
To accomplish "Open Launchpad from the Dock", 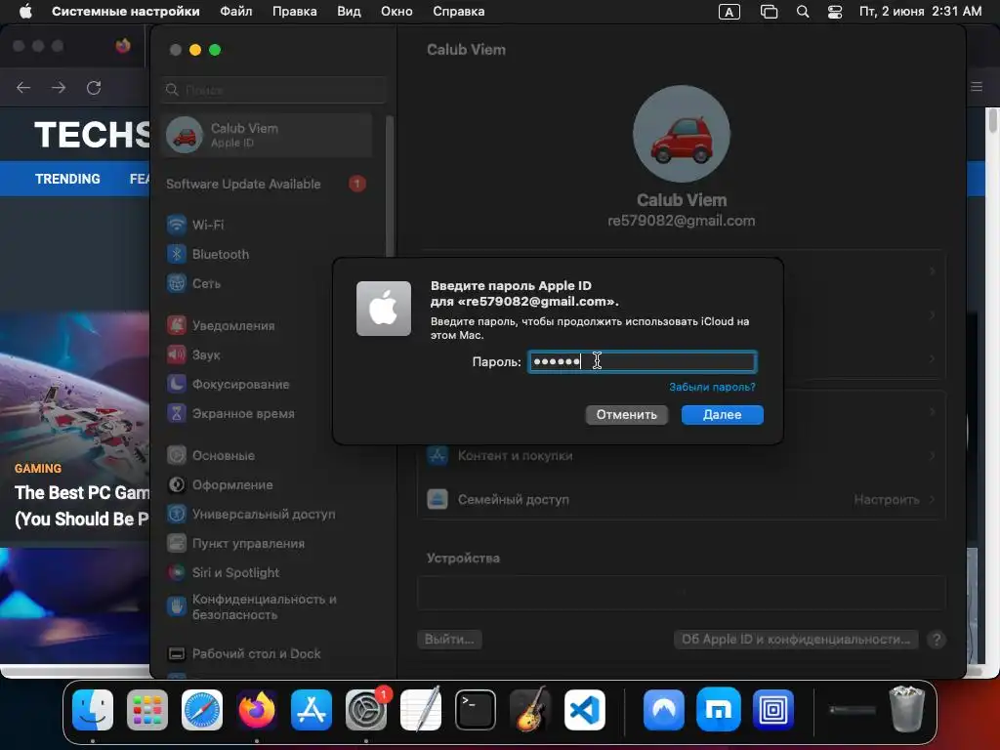I will click(x=147, y=709).
